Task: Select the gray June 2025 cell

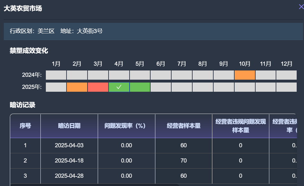Action: click(x=161, y=87)
